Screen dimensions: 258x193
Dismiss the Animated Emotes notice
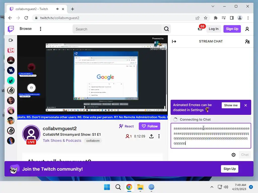click(x=246, y=105)
